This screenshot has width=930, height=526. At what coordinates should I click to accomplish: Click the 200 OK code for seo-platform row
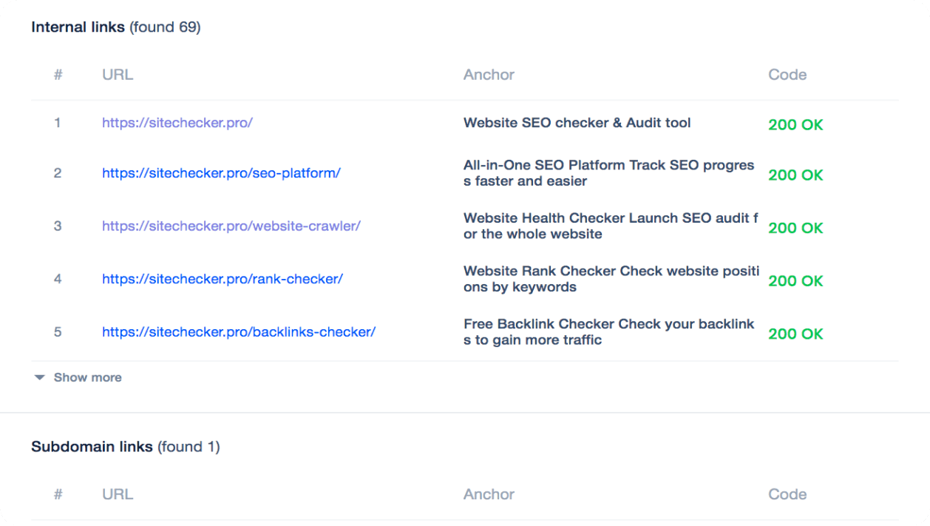point(795,175)
